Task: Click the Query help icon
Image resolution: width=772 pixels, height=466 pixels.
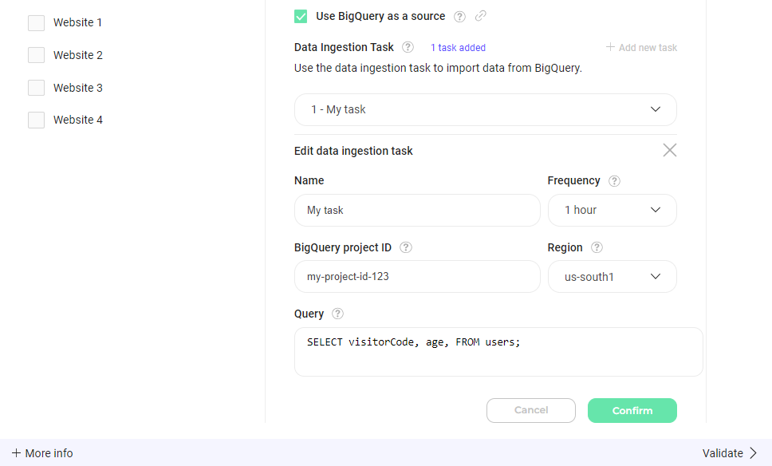Action: coord(337,314)
